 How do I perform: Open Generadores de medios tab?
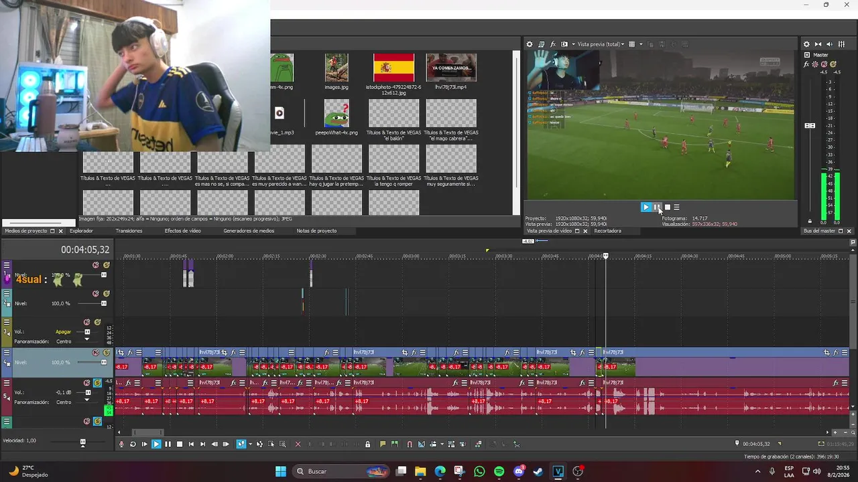click(249, 231)
